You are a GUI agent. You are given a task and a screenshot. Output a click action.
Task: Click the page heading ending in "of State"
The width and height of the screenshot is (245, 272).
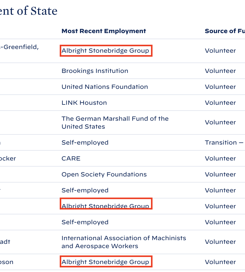coord(28,11)
